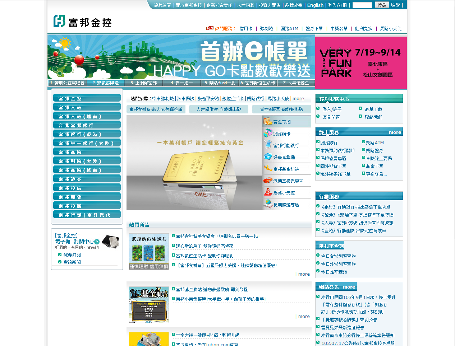Switch to banner tab 6. 富邦數位生活卡
Screen dimensions: 455x346
[x=258, y=83]
